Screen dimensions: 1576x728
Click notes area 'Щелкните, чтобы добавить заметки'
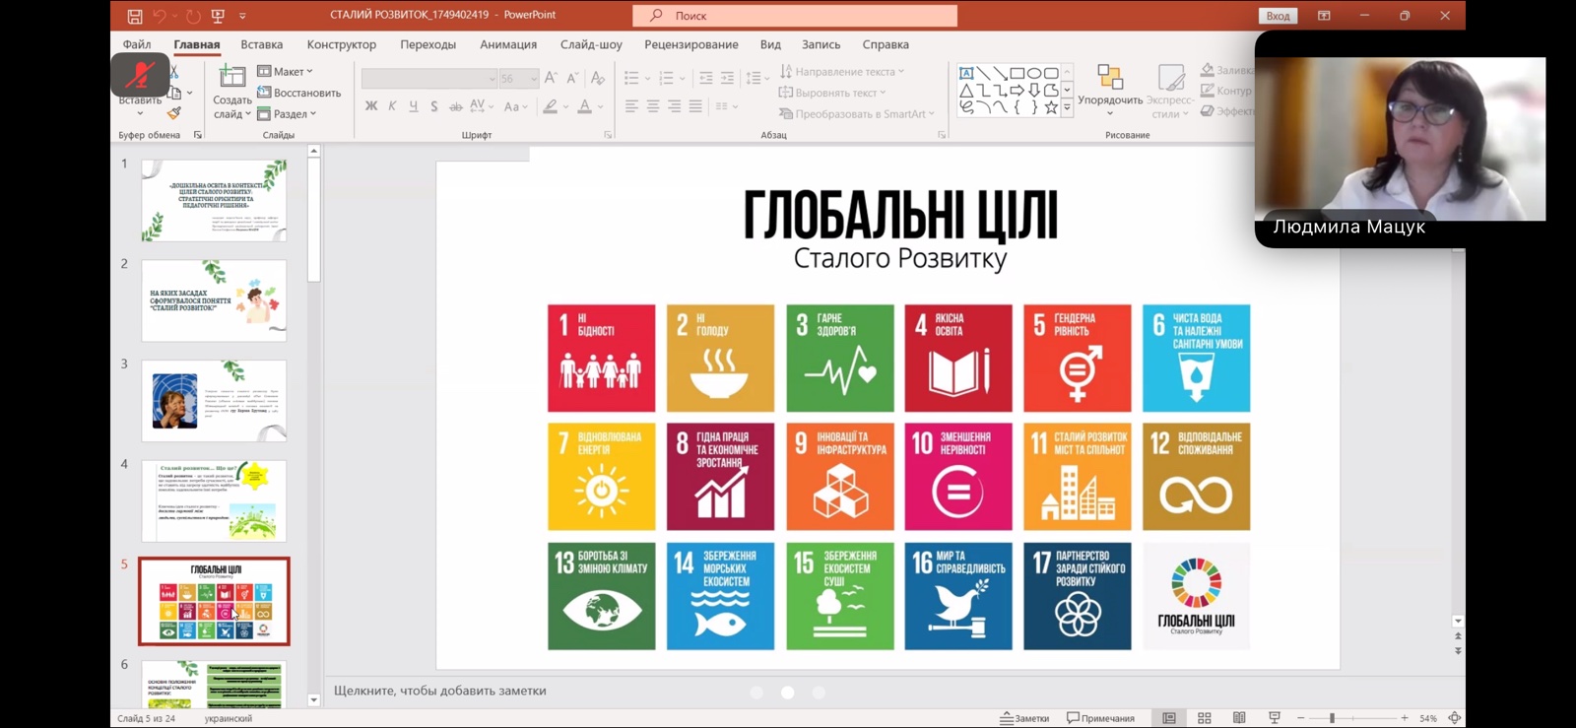coord(439,691)
